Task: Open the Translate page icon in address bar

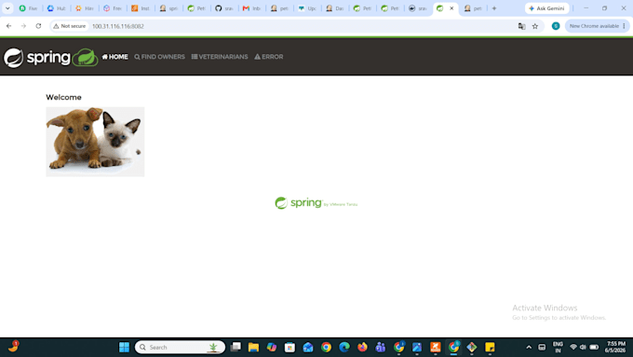Action: point(521,26)
